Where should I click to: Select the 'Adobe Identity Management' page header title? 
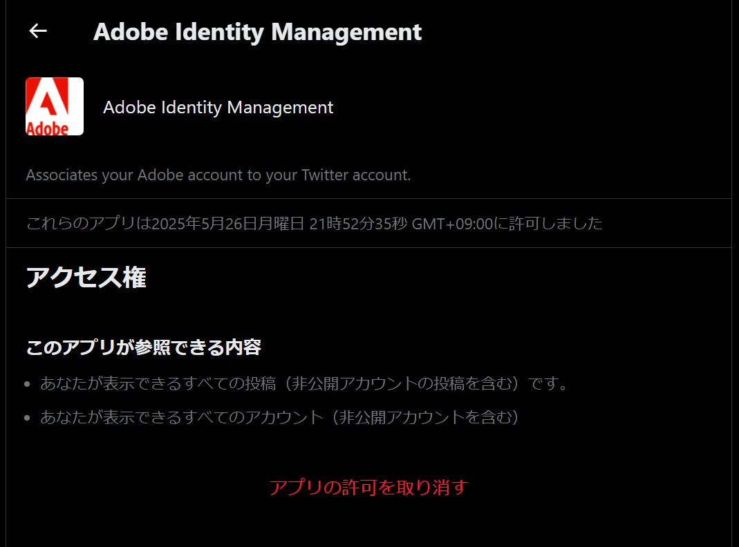coord(257,32)
